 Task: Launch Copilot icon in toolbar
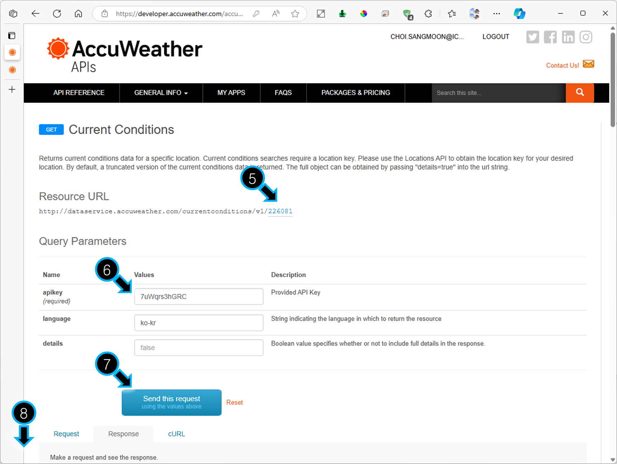click(x=519, y=14)
